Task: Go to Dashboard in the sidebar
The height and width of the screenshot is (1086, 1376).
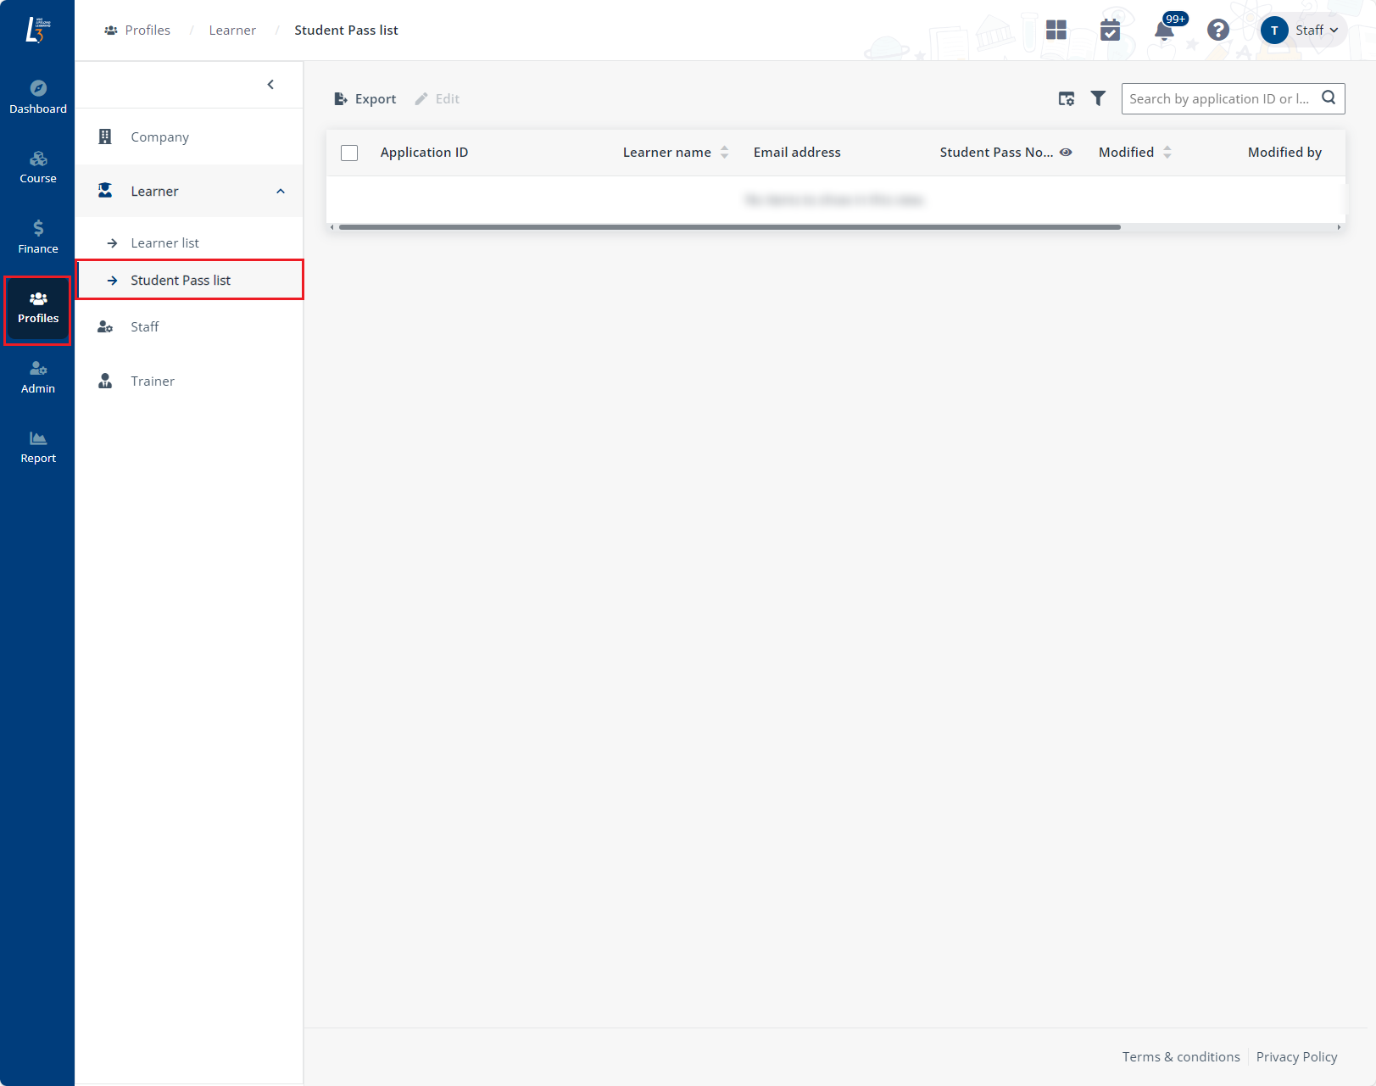Action: click(x=38, y=97)
